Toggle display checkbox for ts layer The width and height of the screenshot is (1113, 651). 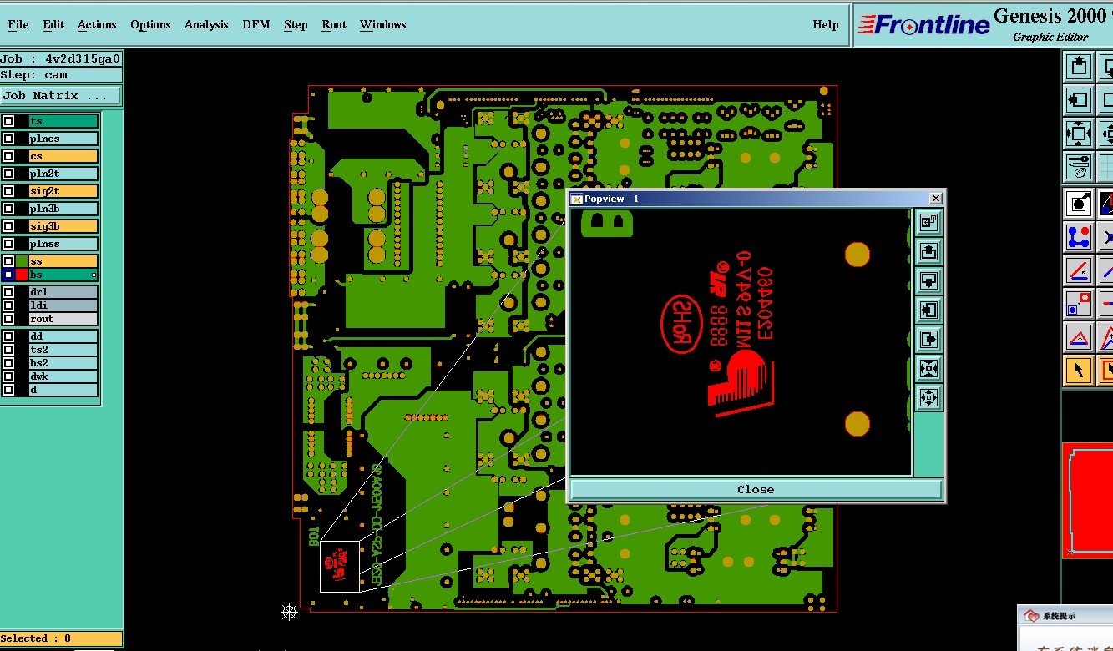pyautogui.click(x=8, y=121)
